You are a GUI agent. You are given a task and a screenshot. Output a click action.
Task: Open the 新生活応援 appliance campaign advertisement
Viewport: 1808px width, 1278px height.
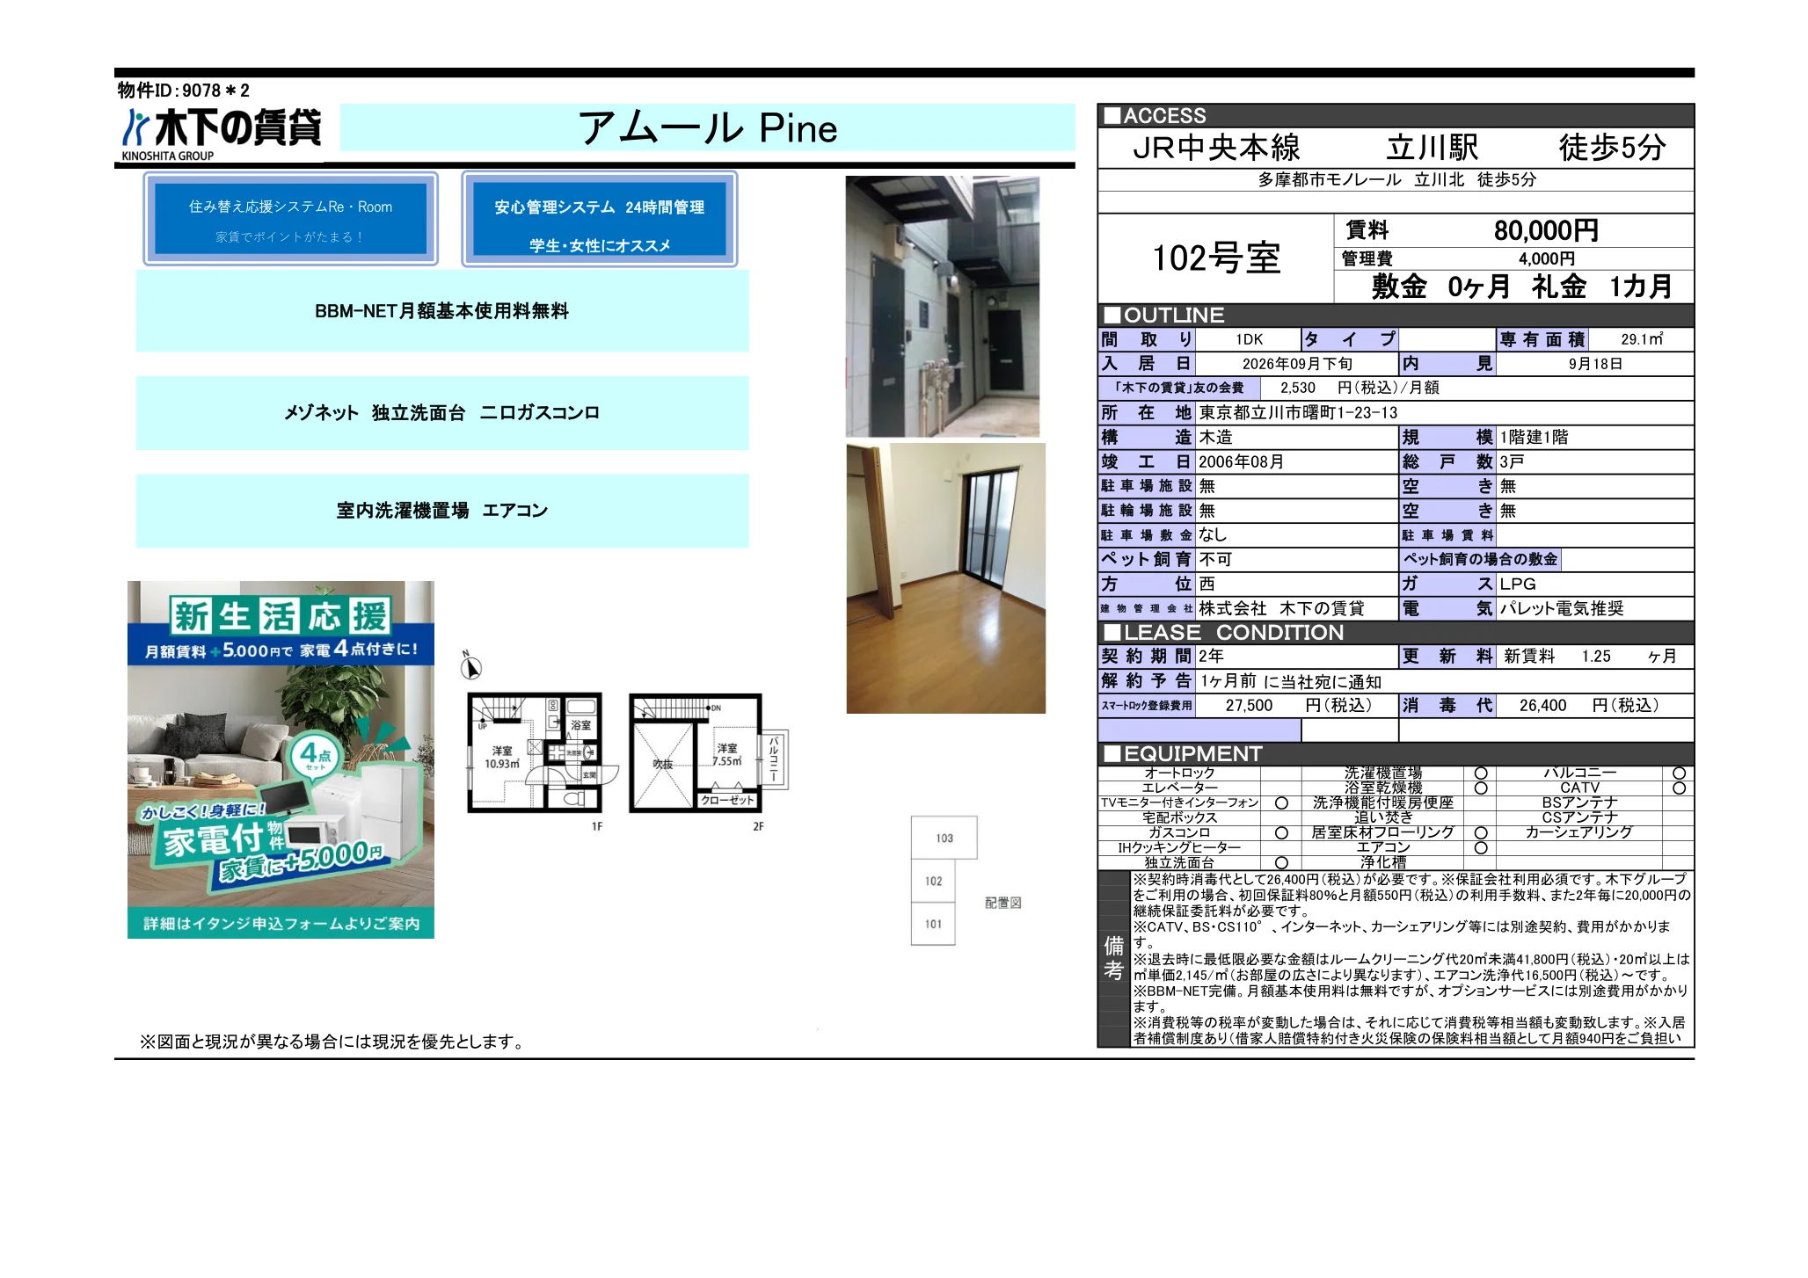pyautogui.click(x=281, y=759)
